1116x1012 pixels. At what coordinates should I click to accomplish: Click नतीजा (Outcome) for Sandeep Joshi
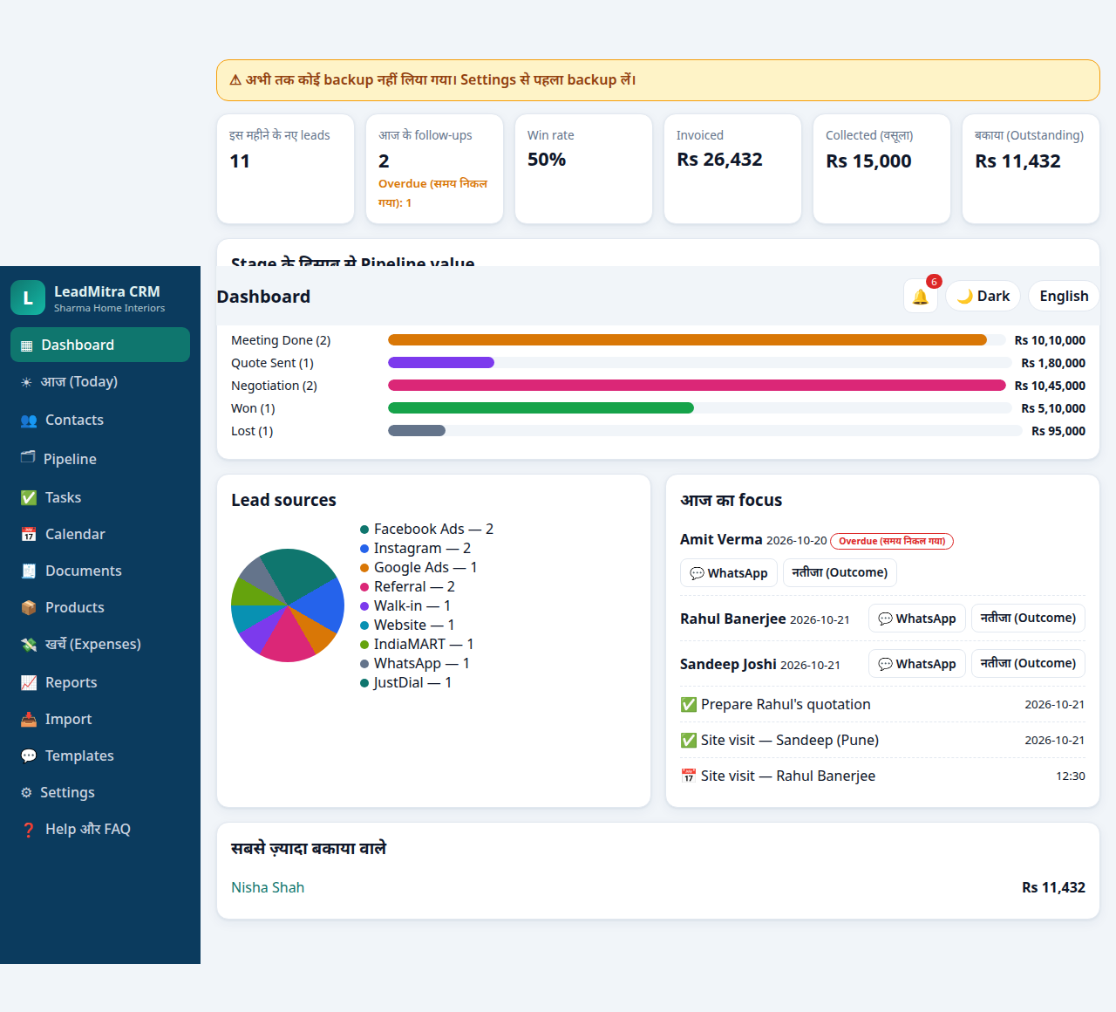(1028, 663)
